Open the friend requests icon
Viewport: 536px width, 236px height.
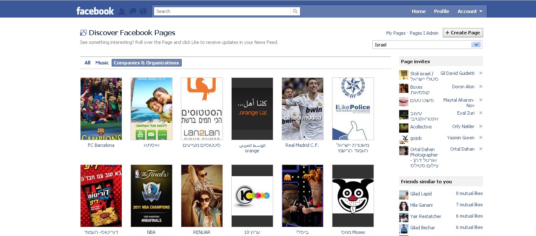coord(122,11)
